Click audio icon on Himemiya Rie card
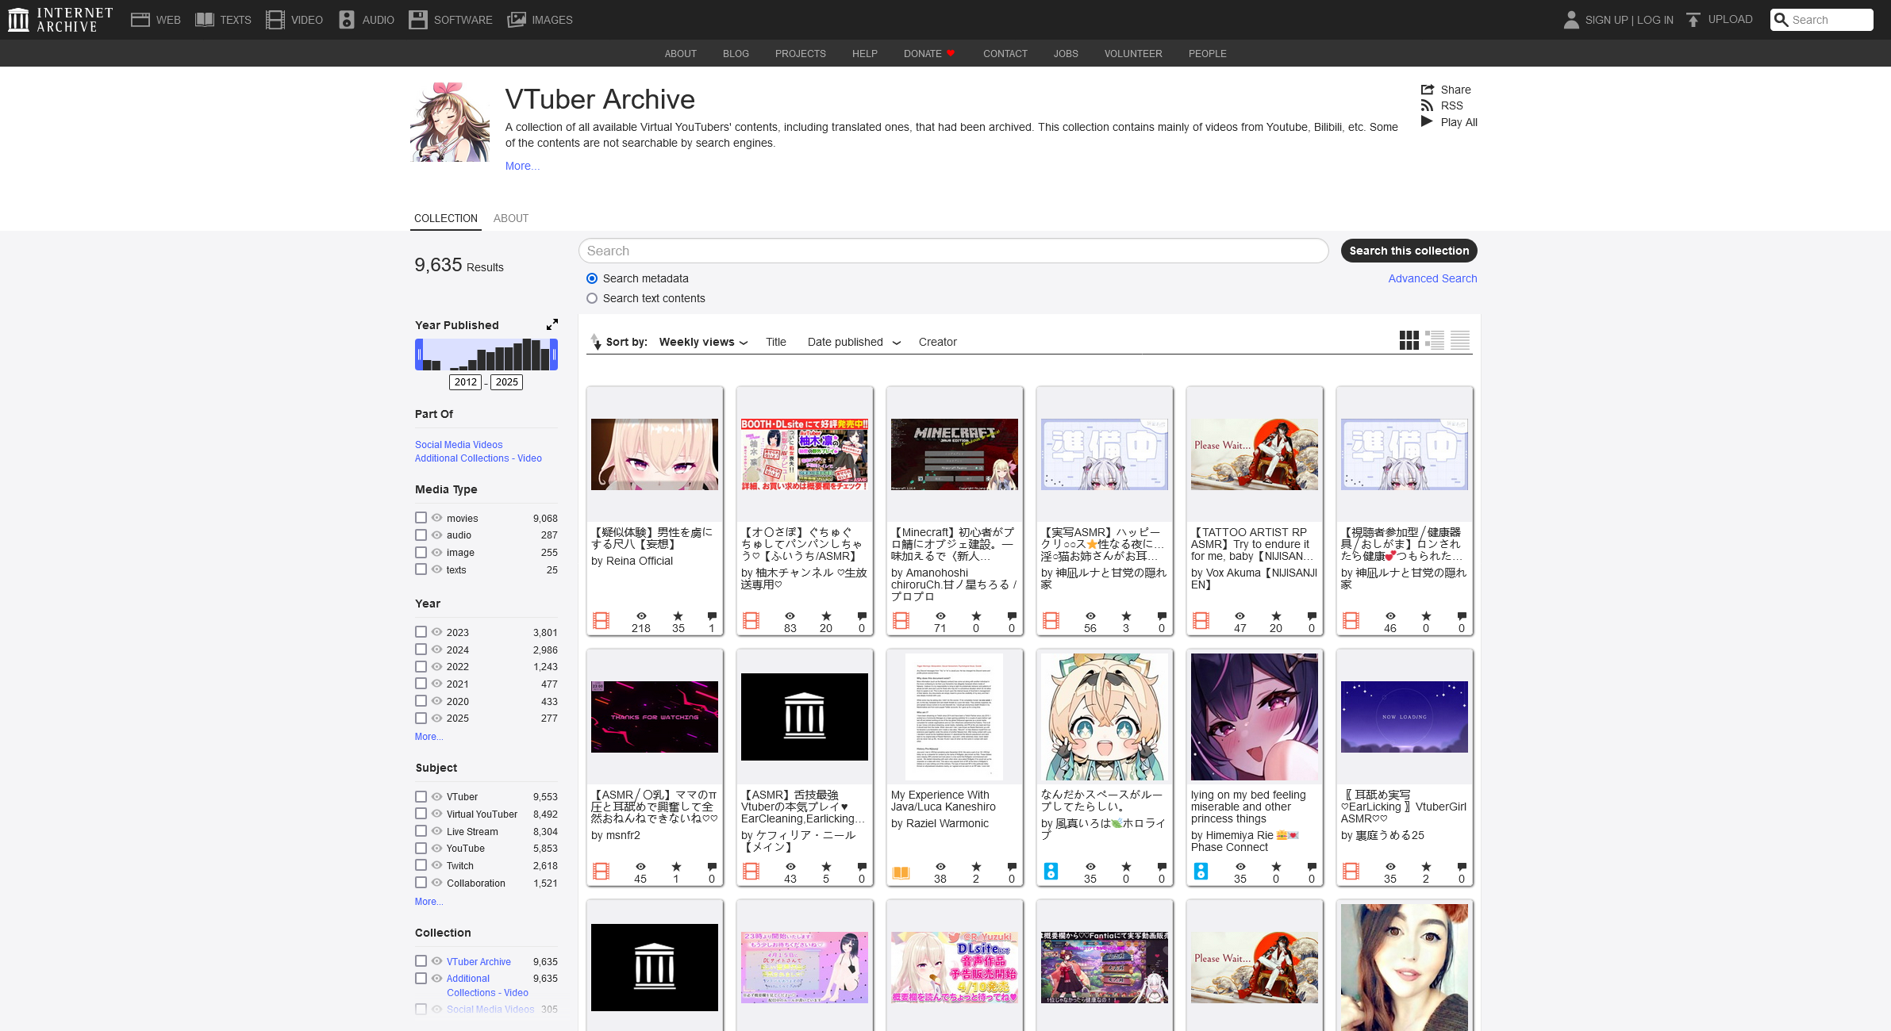 1201,871
